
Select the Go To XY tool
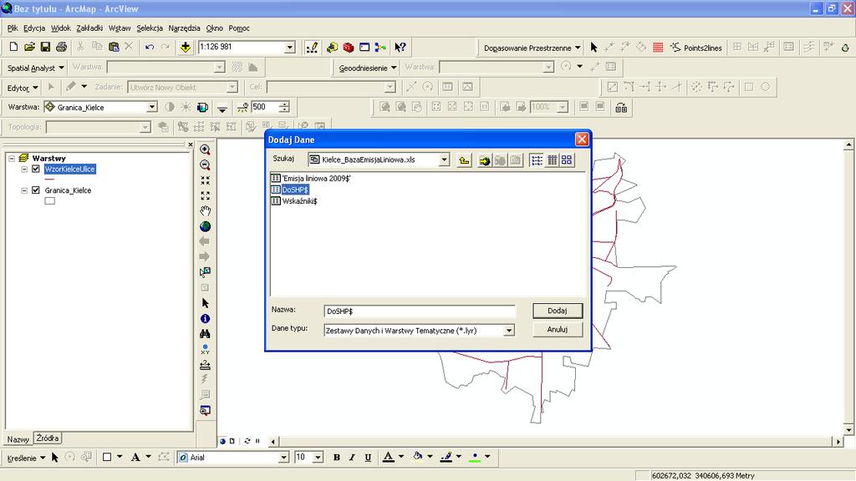206,349
